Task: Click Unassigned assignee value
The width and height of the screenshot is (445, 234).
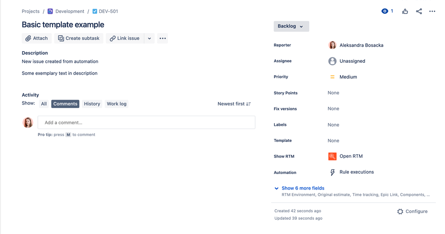Action: (352, 61)
